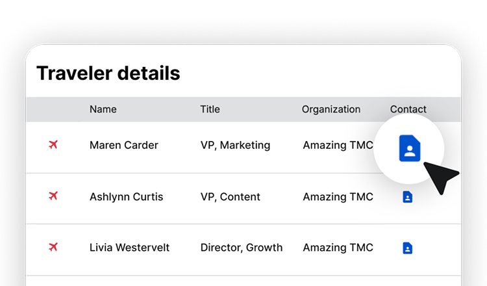Click the red airplane icon beside Livia Westervelt
Viewport: 487px width, 286px height.
(53, 247)
